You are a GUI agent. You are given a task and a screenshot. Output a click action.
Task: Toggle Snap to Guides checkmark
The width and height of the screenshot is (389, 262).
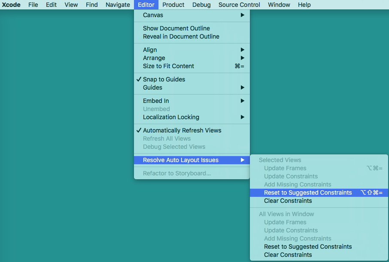click(192, 79)
